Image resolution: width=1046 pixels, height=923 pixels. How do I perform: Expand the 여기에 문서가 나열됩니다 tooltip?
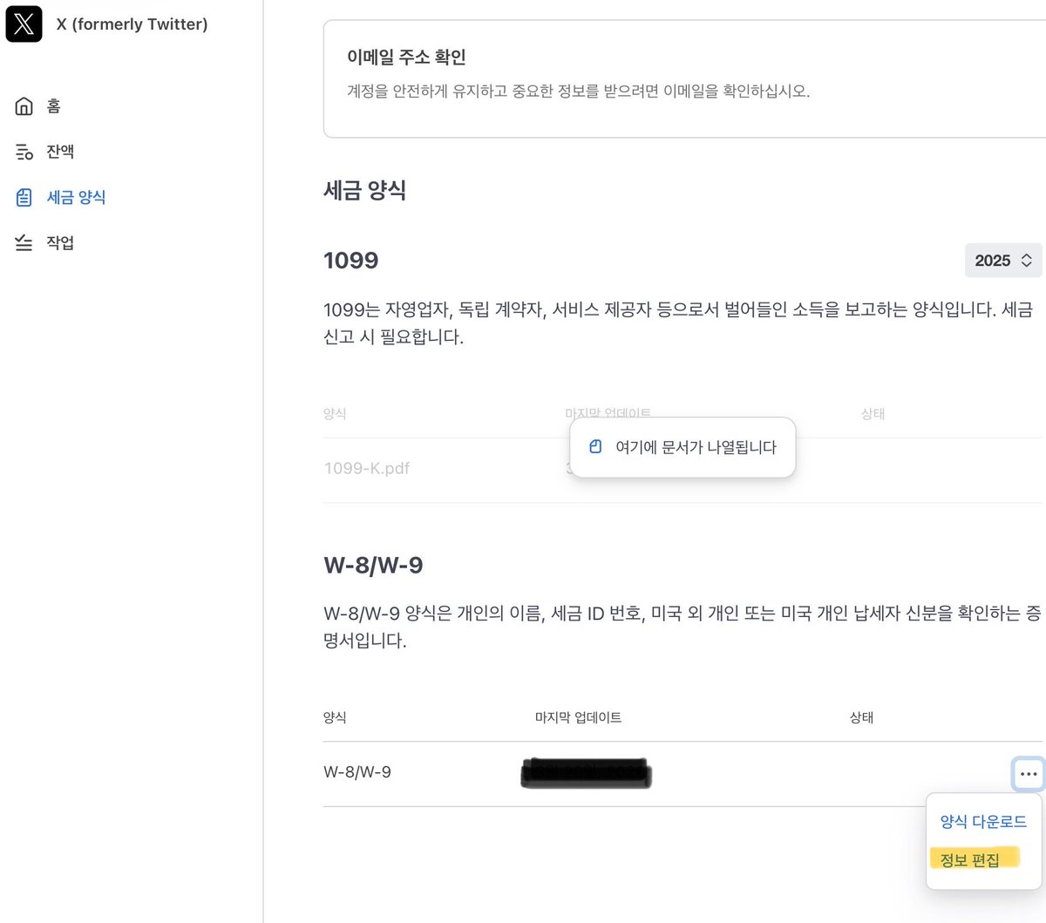[683, 446]
